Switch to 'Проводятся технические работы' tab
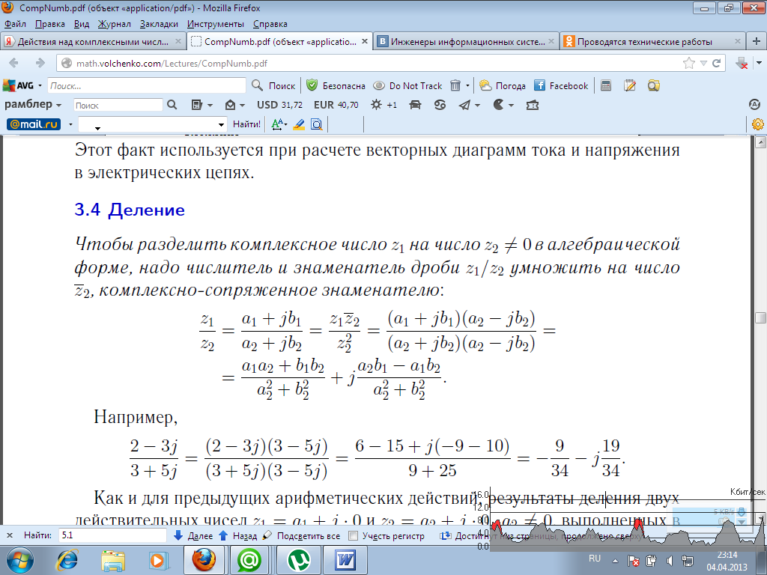 (652, 42)
